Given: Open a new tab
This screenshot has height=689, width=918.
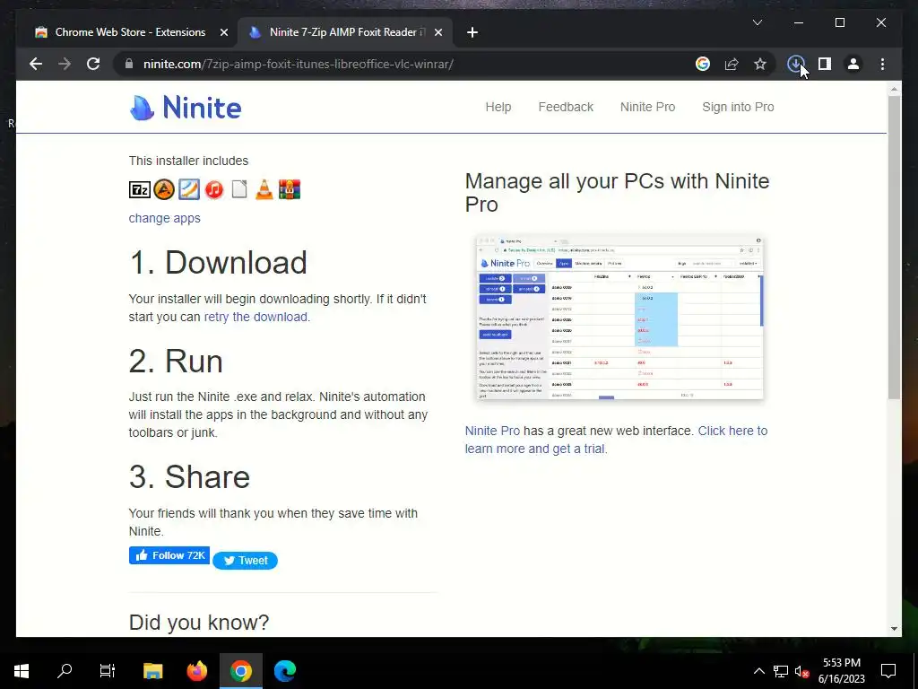Looking at the screenshot, I should pos(472,32).
